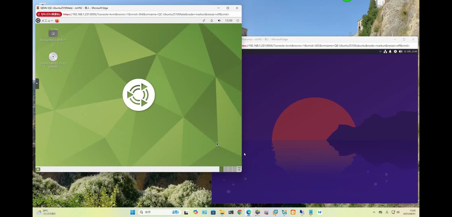Open MATE notification bell indicator
Screen dimensions: 452x217
(212, 21)
